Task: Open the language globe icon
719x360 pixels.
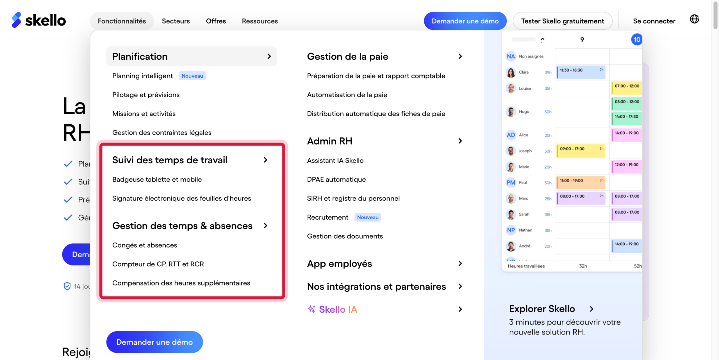Action: (694, 19)
